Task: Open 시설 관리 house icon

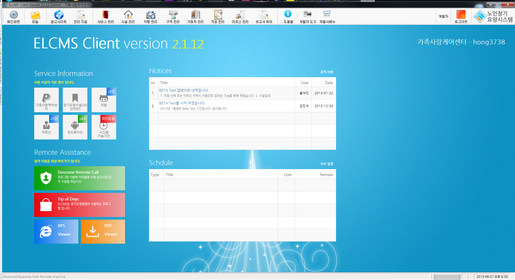Action: pyautogui.click(x=128, y=17)
